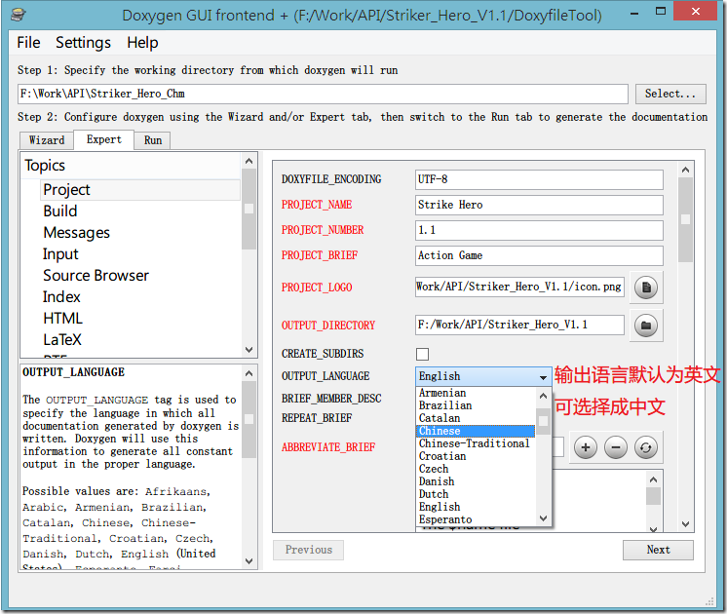Click the PROJECT_NAME Strike Hero field
This screenshot has height=614, width=727.
tap(539, 205)
